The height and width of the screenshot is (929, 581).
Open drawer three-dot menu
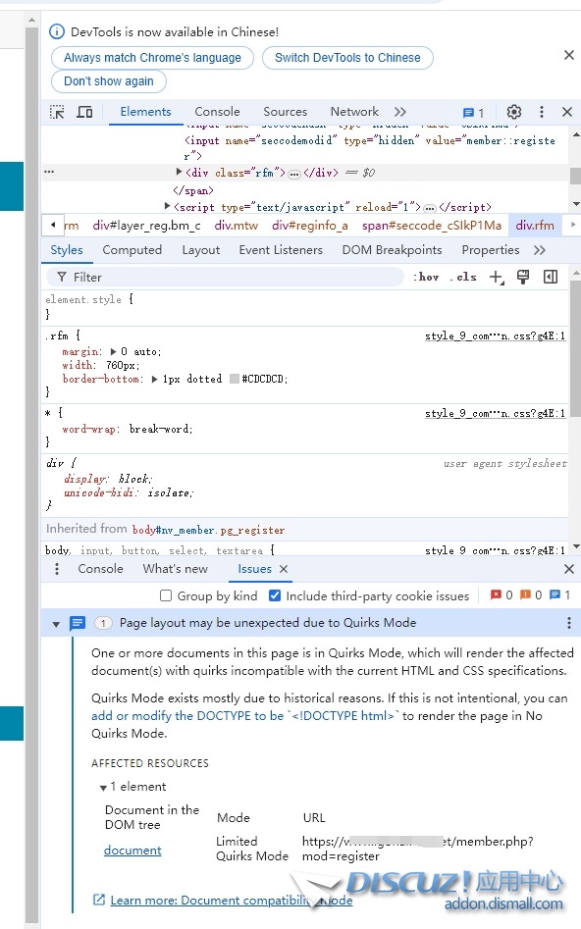point(57,569)
